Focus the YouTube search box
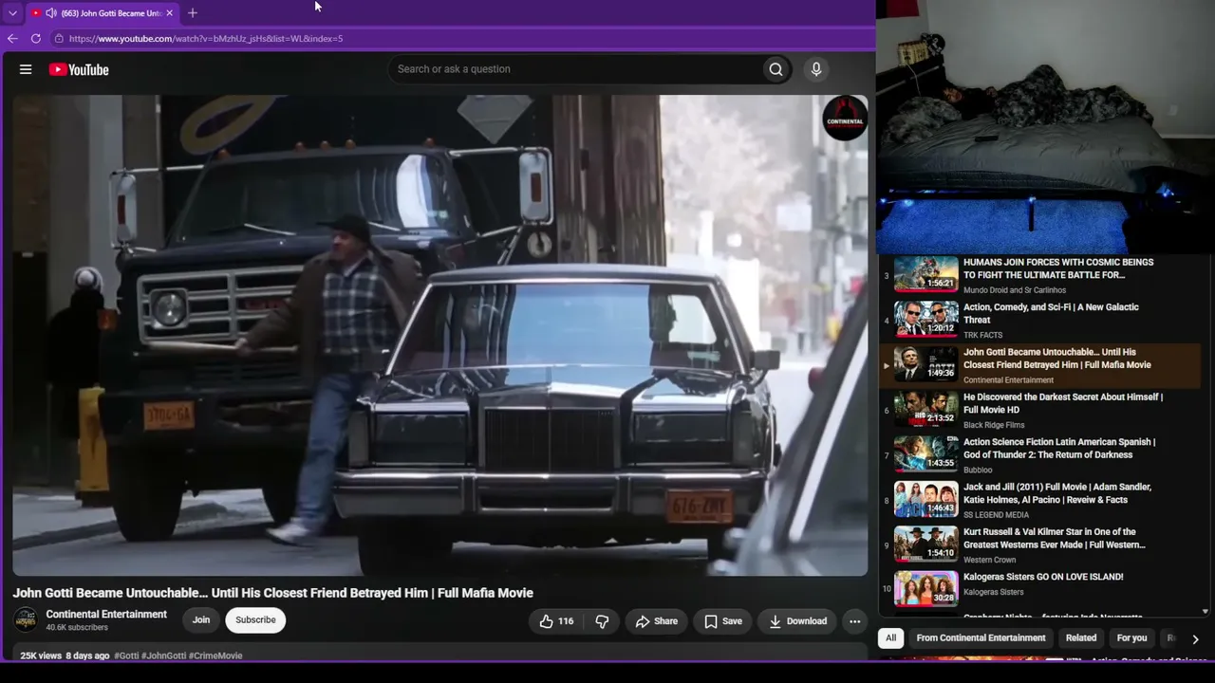Viewport: 1215px width, 683px height. click(x=576, y=69)
